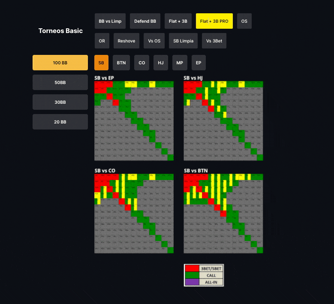Image resolution: width=334 pixels, height=304 pixels.
Task: Select 20 BB stack depth
Action: click(60, 122)
